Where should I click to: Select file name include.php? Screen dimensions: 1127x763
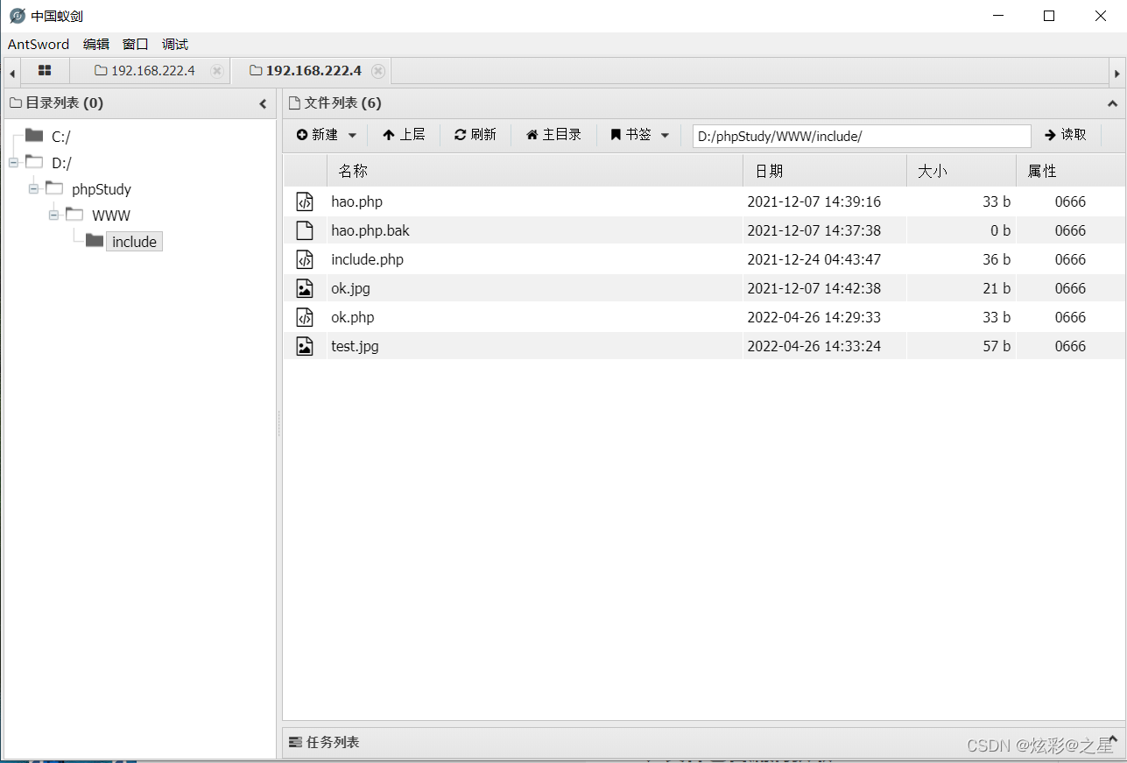click(x=367, y=259)
